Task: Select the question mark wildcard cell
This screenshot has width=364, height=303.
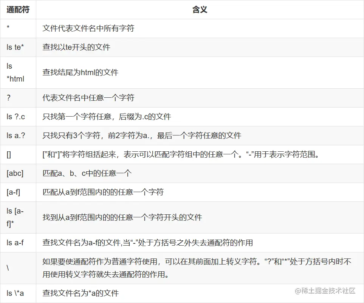Action: point(18,98)
